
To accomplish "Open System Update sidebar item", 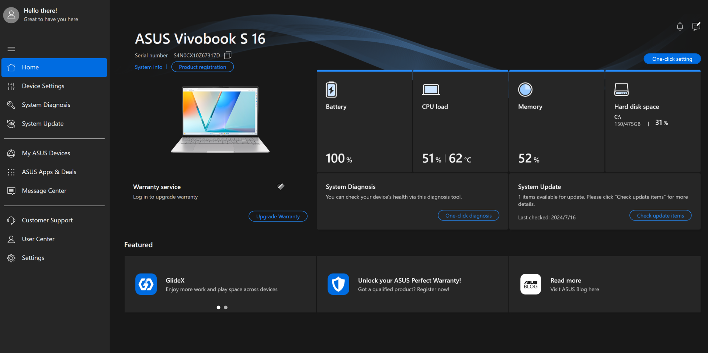I will (x=42, y=124).
